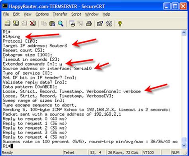Click the 'Type of service [0]:' line

(28, 73)
